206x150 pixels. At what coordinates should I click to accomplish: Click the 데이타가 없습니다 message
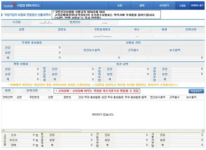103,114
